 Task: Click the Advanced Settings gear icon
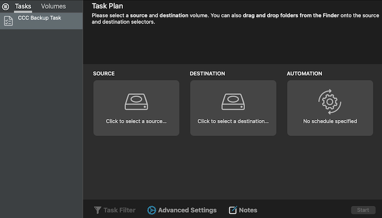(x=152, y=210)
